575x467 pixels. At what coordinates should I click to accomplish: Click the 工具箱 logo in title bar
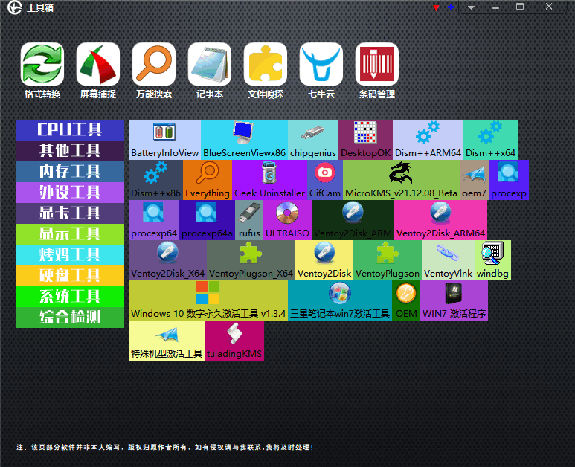(x=15, y=7)
